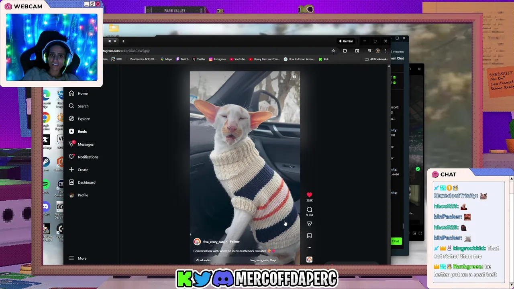Open the Maps bookmark

[x=166, y=59]
